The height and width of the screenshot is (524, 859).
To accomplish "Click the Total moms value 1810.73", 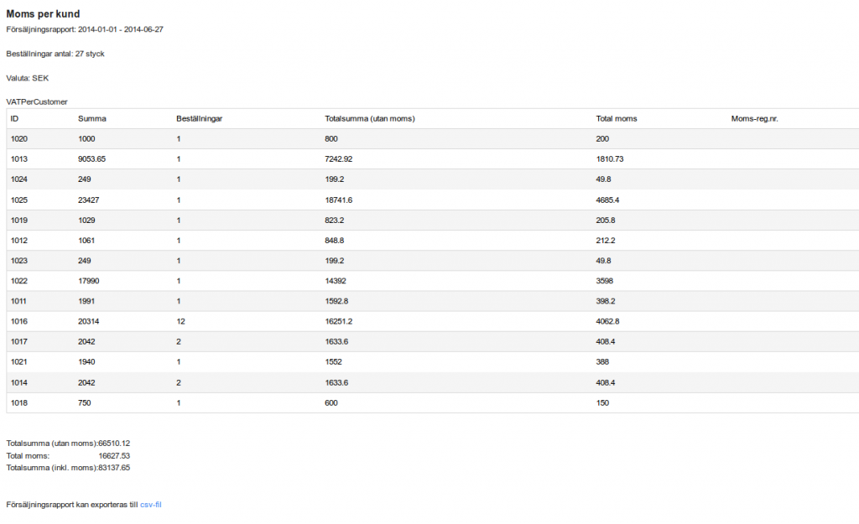I will click(x=610, y=159).
